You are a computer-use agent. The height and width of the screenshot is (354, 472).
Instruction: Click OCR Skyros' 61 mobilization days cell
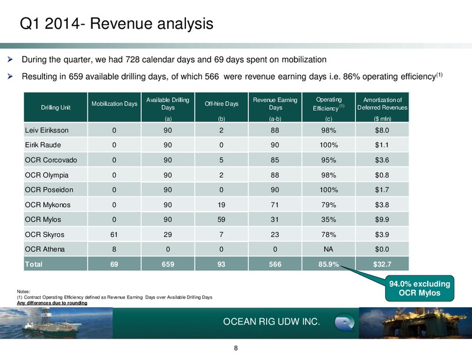click(x=114, y=235)
